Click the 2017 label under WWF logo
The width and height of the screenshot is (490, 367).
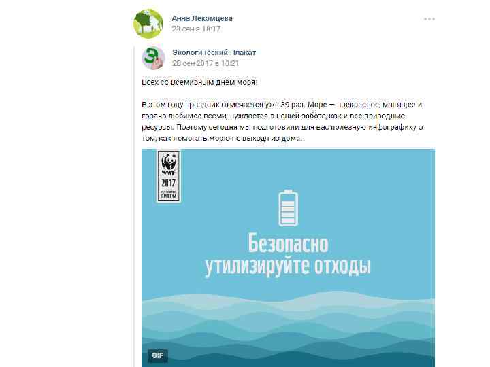point(169,183)
